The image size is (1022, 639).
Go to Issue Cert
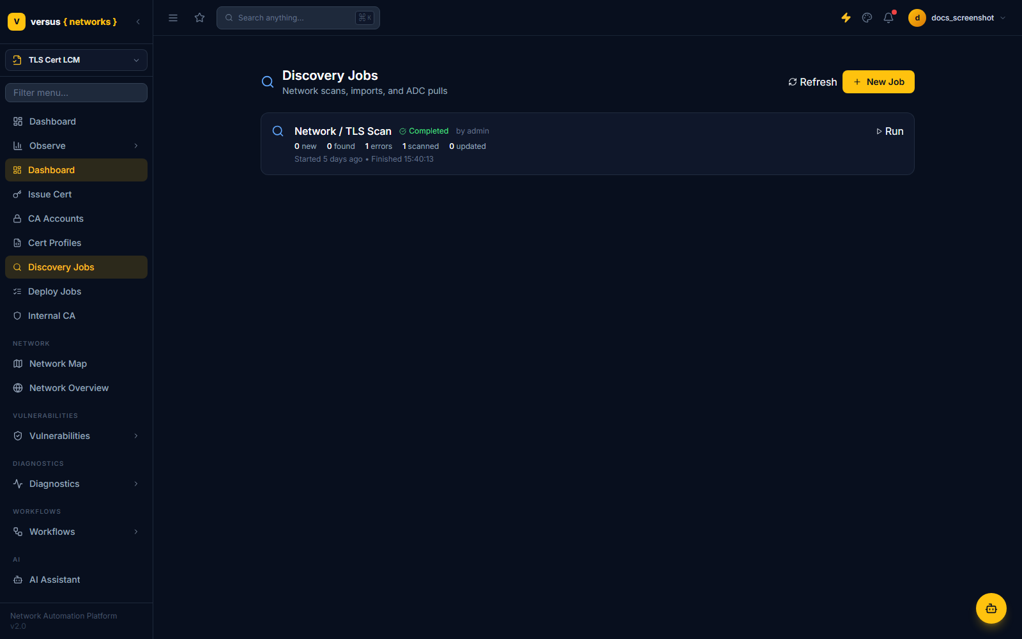(x=76, y=194)
